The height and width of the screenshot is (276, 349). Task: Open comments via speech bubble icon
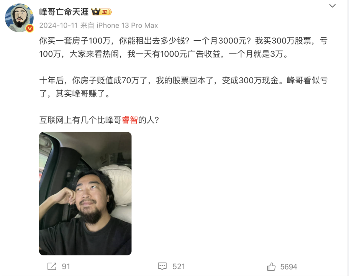(162, 266)
